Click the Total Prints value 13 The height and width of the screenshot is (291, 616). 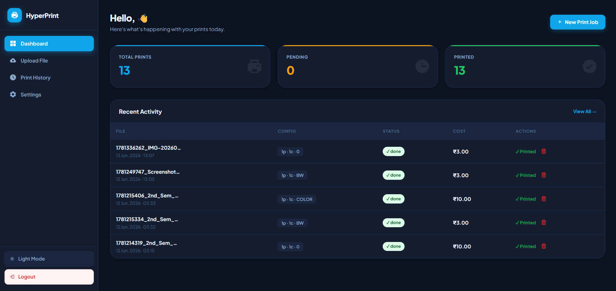coord(124,71)
